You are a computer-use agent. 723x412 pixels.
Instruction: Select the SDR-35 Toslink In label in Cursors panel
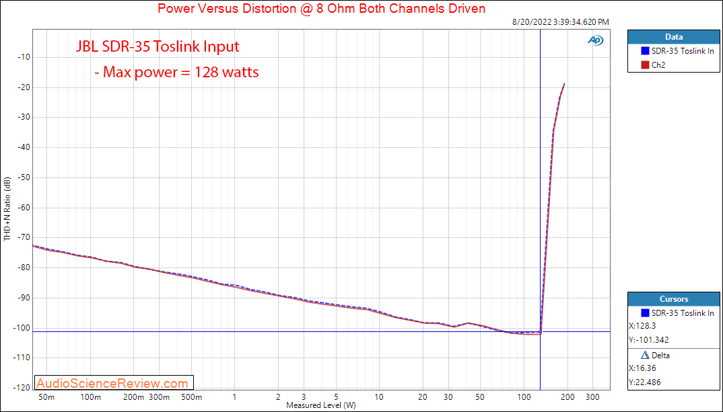point(683,313)
